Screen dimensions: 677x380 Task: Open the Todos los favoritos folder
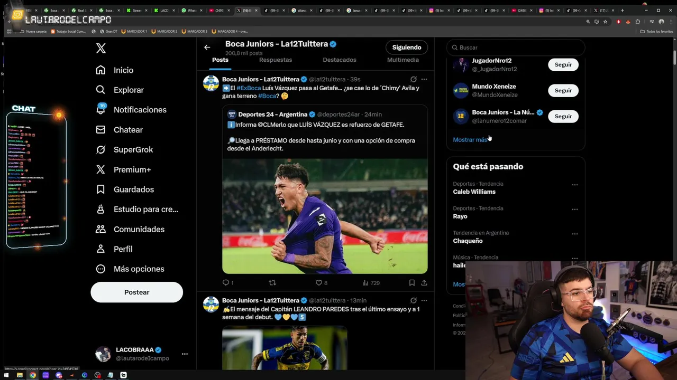[656, 31]
